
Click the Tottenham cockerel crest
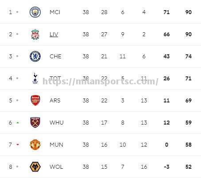pos(35,78)
